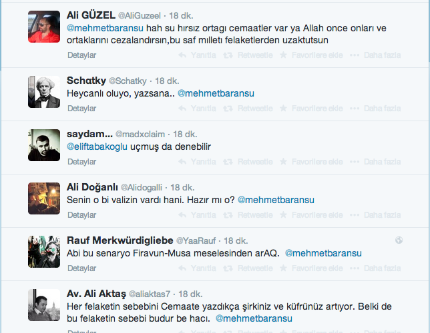Reply to Ali GÜZEL's tweet

click(x=198, y=55)
